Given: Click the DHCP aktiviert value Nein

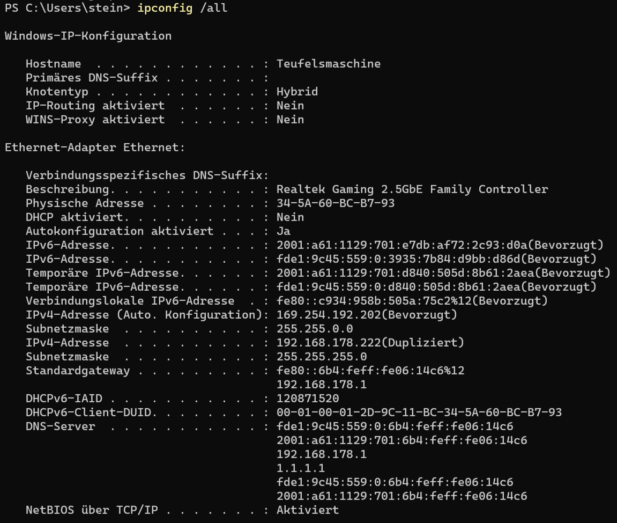Looking at the screenshot, I should point(290,217).
